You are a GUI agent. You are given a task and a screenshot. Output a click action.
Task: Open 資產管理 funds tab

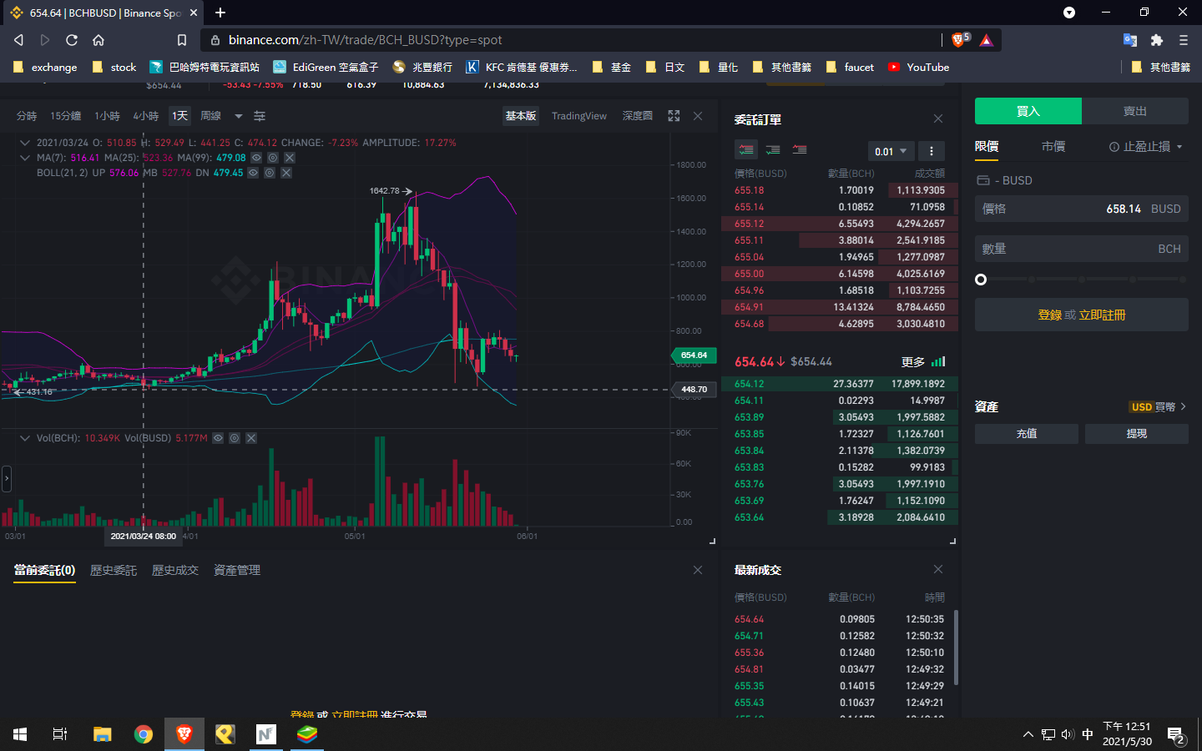click(237, 570)
